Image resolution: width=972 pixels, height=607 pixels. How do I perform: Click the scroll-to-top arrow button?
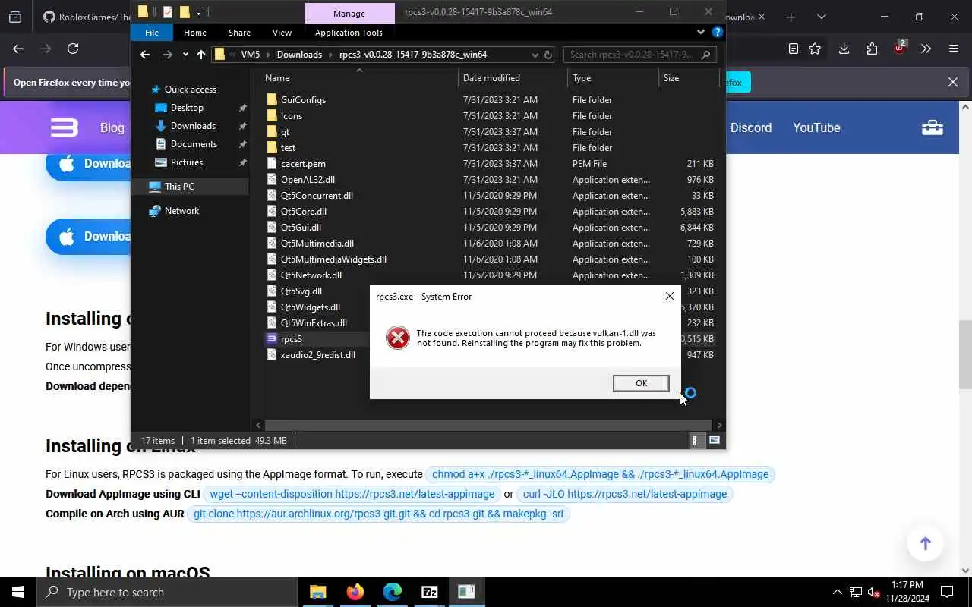coord(925,543)
